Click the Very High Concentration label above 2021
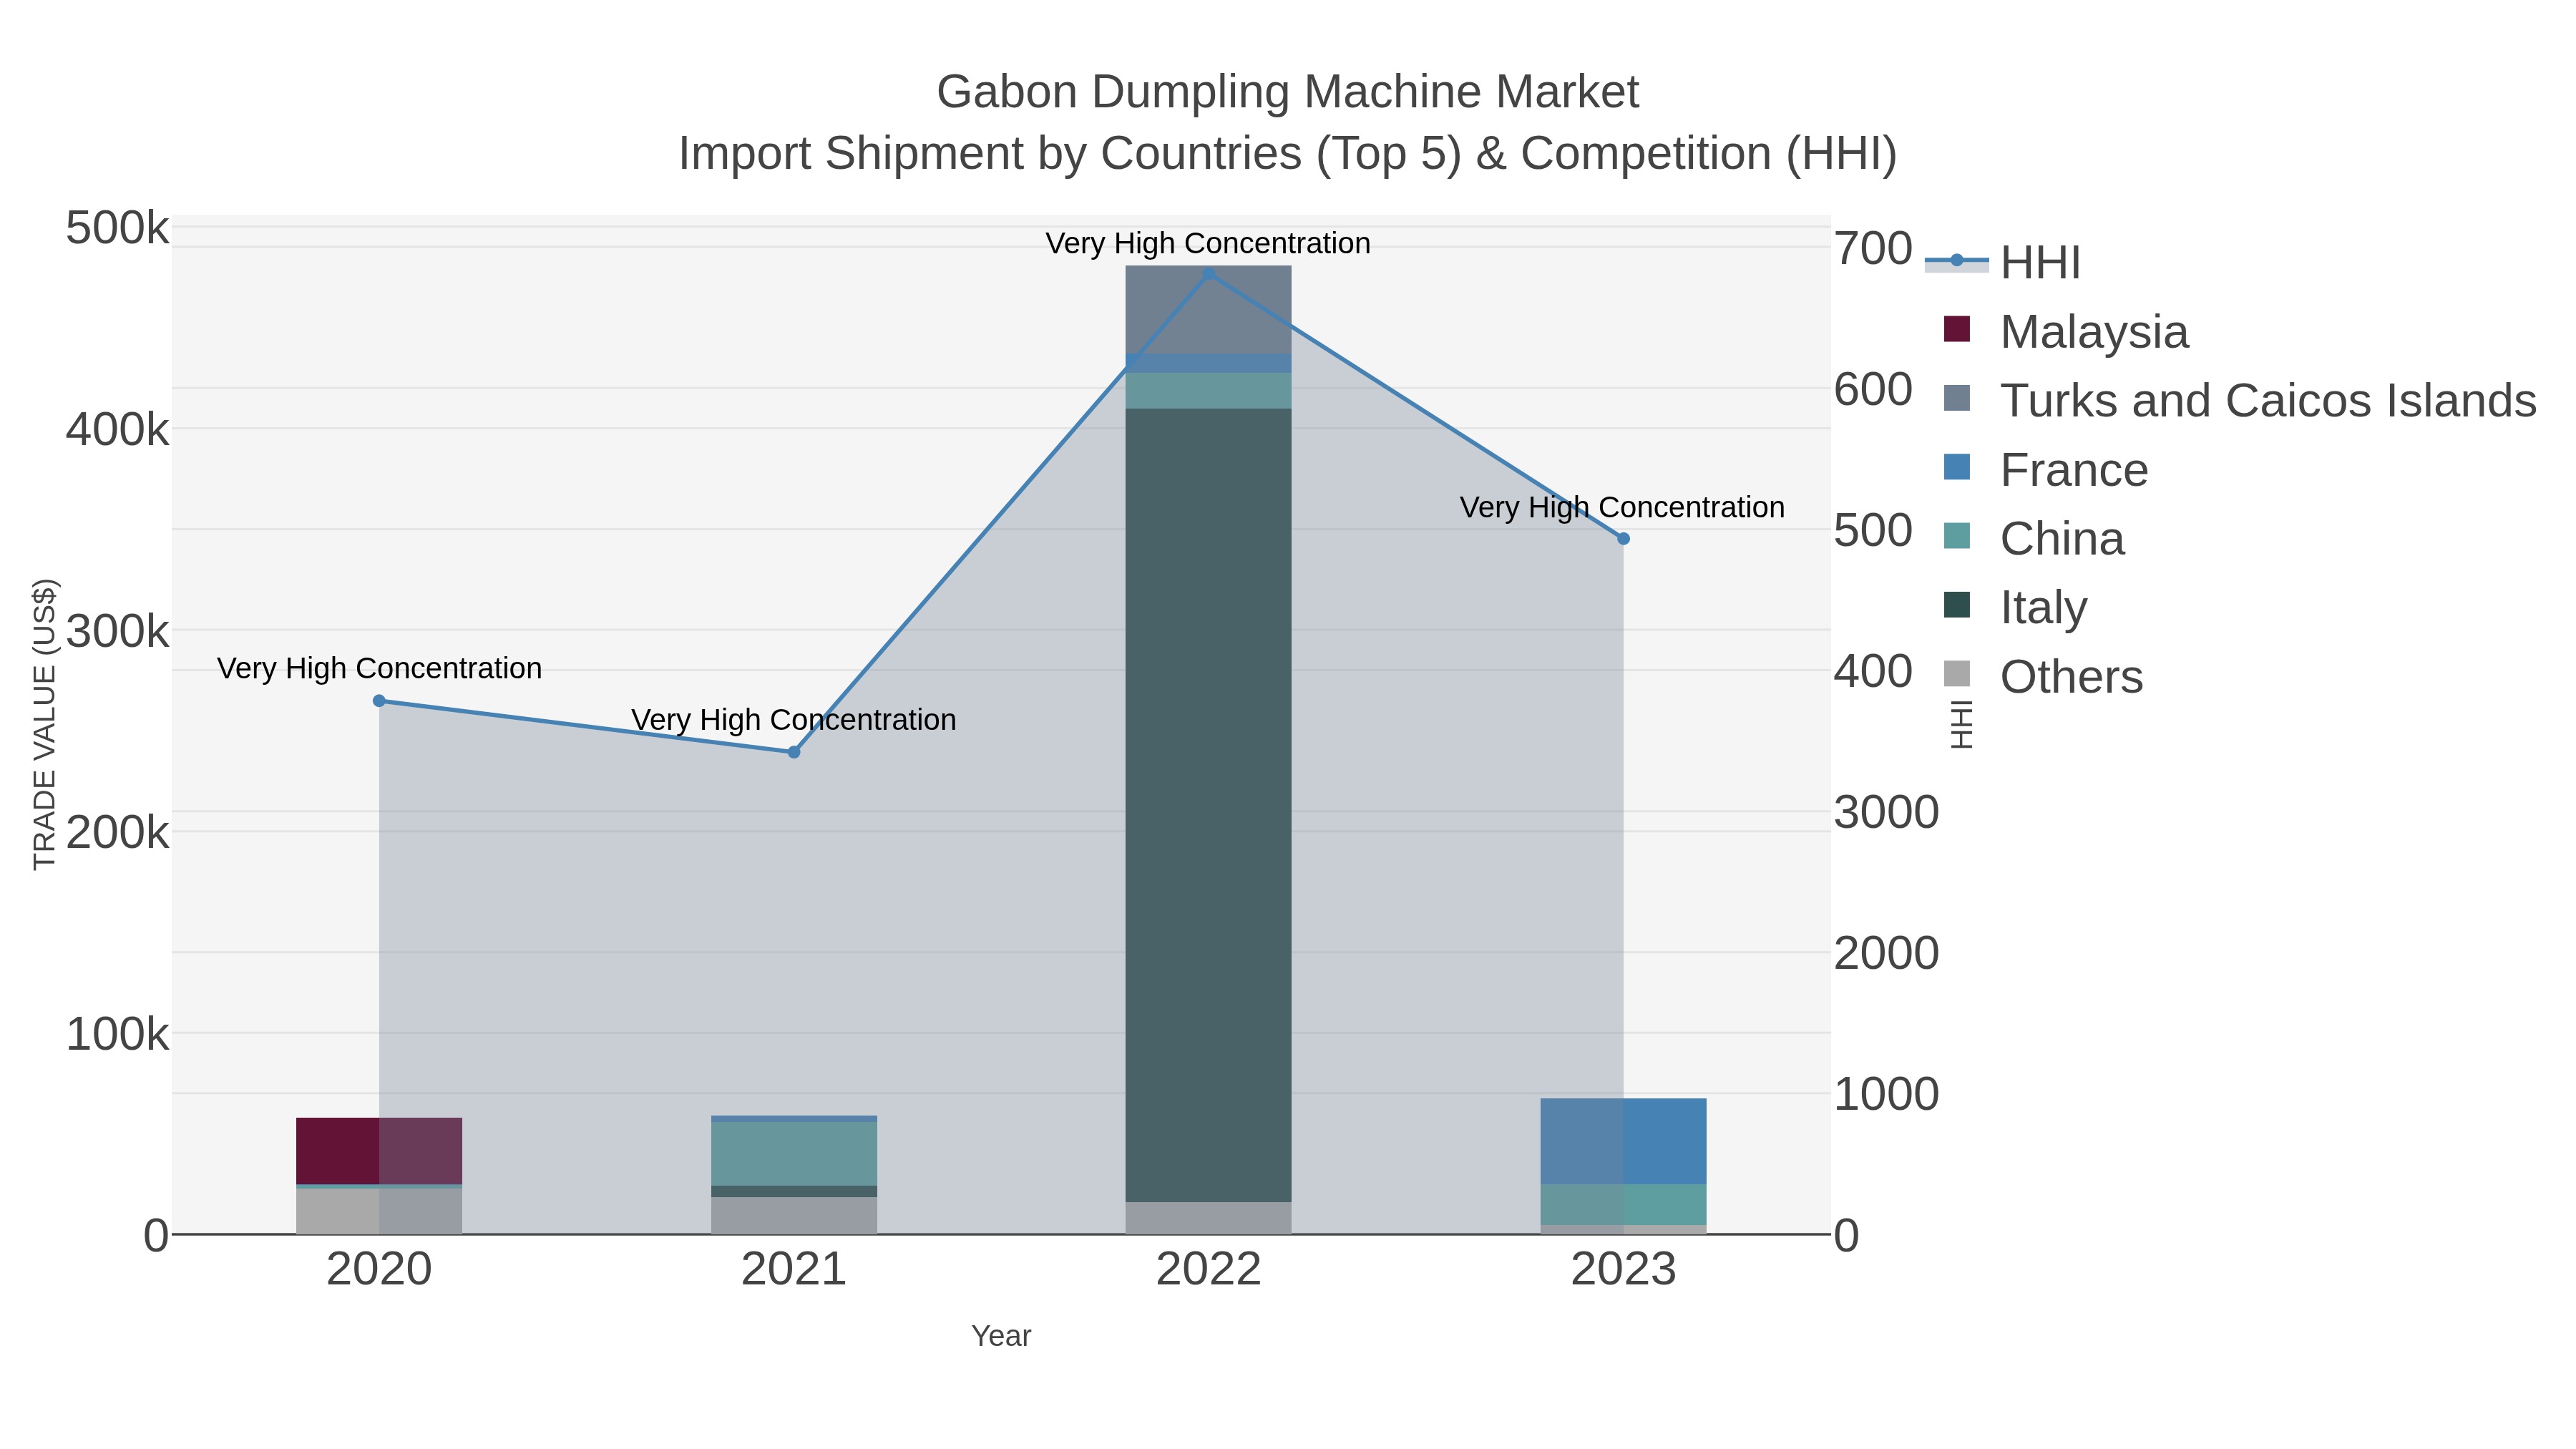Image resolution: width=2576 pixels, height=1449 pixels. tap(794, 720)
